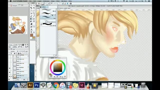Click the Navigator zoom slider

(x=14, y=45)
